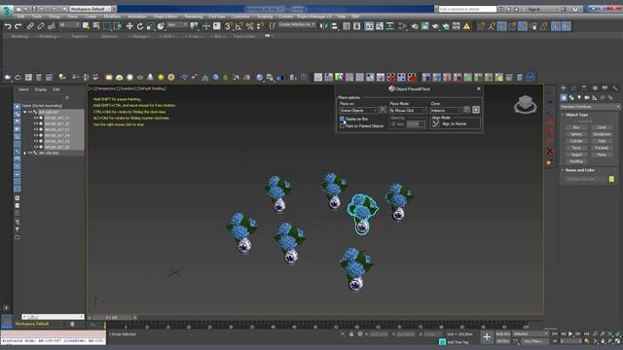Open the Standard Primitives dropdown
The width and height of the screenshot is (623, 350).
(x=590, y=107)
